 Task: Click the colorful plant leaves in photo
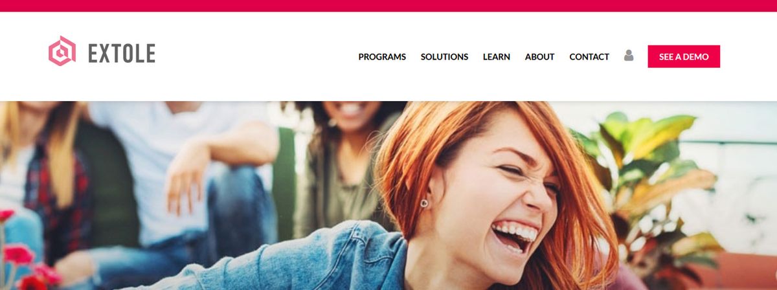647,175
